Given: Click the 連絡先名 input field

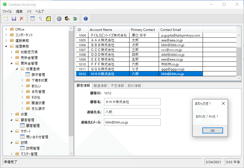Looking at the screenshot, I should click(132, 112).
